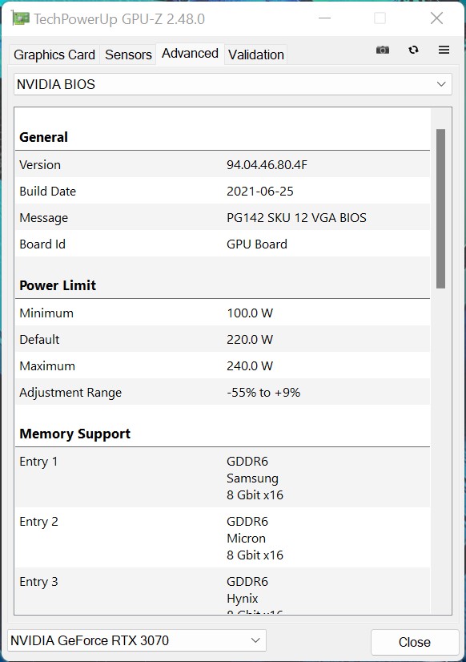Click the vertical scrollbar thumb
Viewport: 466px width, 662px height.
(x=440, y=208)
